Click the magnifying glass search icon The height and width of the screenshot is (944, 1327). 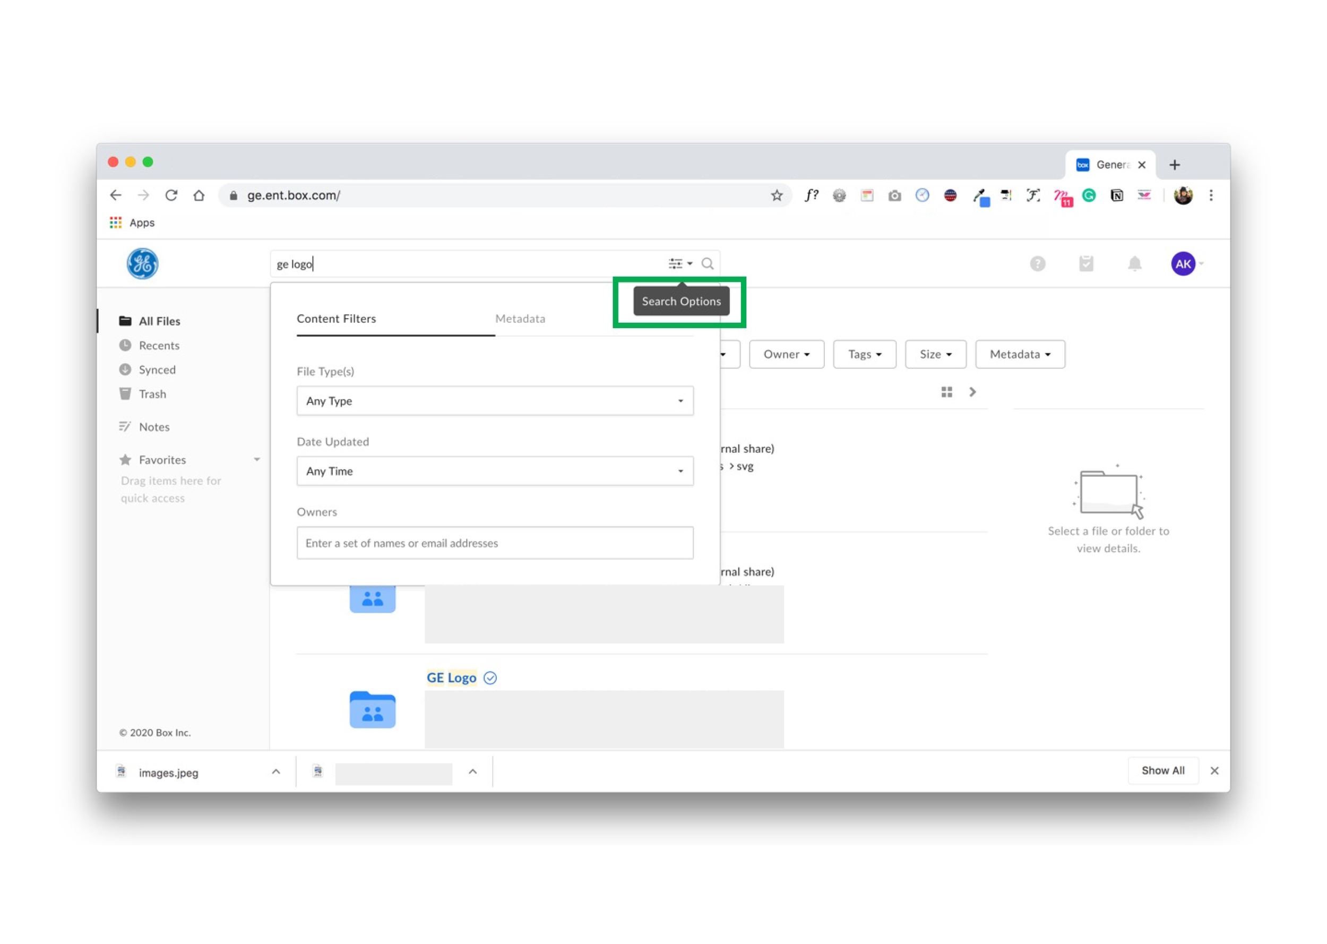[x=707, y=263]
